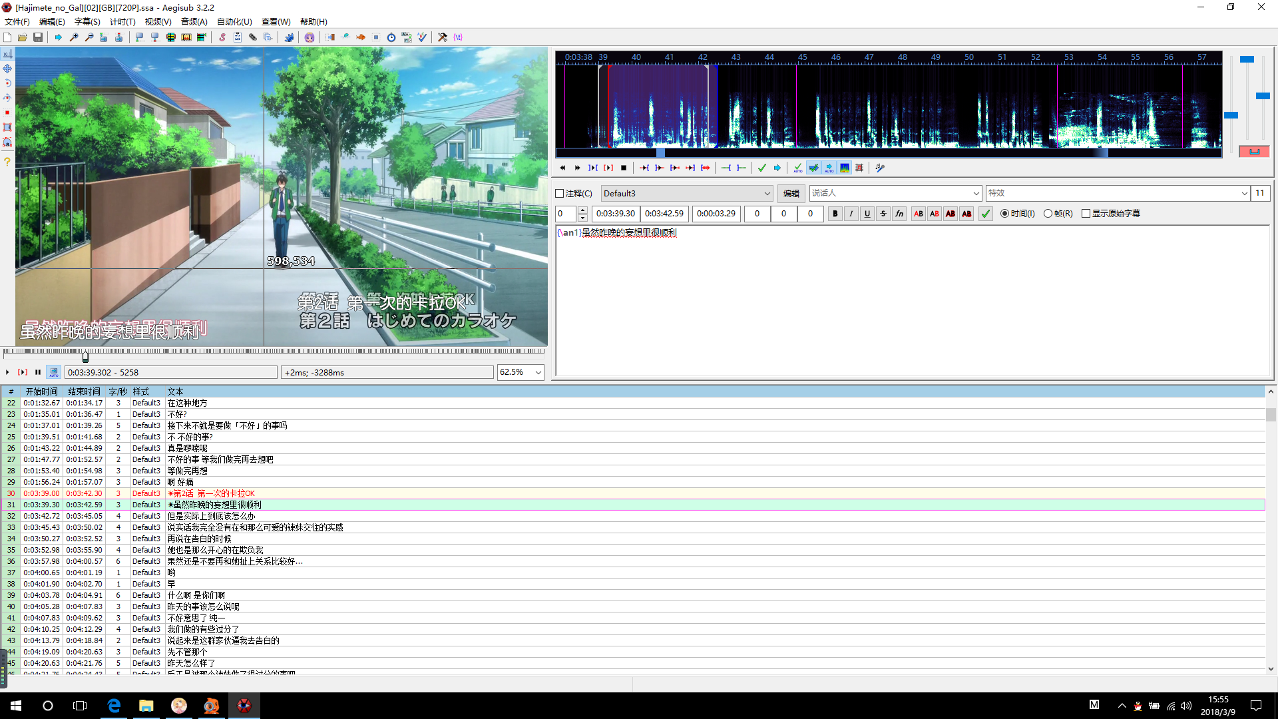Open the Default3 style dropdown
Screen dimensions: 1278x719
[x=687, y=194]
